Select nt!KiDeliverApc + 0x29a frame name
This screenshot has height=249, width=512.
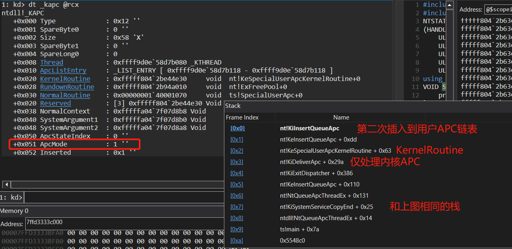click(312, 162)
